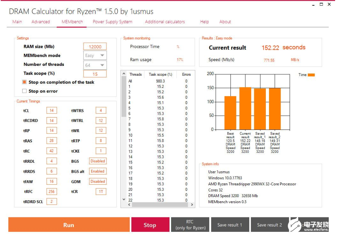Viewport: 339px width, 235px height.
Task: Click the BGS Disabled field
Action: (98, 161)
